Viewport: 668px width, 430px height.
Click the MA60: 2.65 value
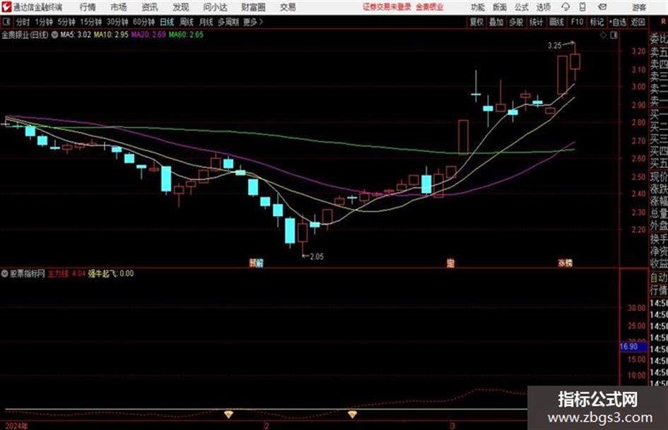tap(186, 35)
